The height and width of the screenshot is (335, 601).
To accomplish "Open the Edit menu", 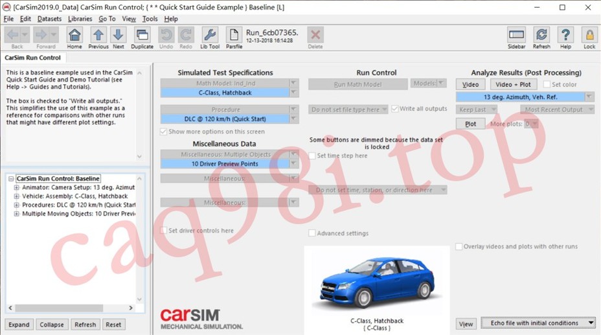I will coord(25,19).
